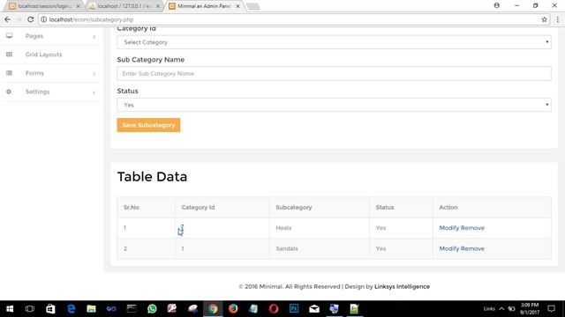Open File Explorer from the taskbar
The image size is (565, 317).
91,309
